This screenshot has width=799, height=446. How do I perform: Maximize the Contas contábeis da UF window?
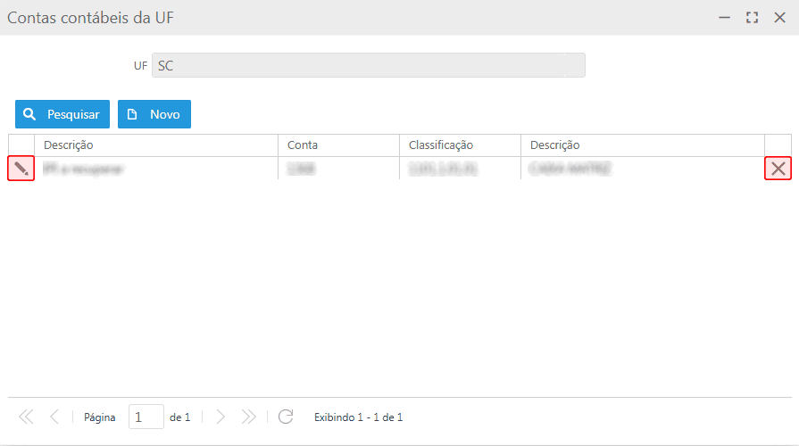752,17
